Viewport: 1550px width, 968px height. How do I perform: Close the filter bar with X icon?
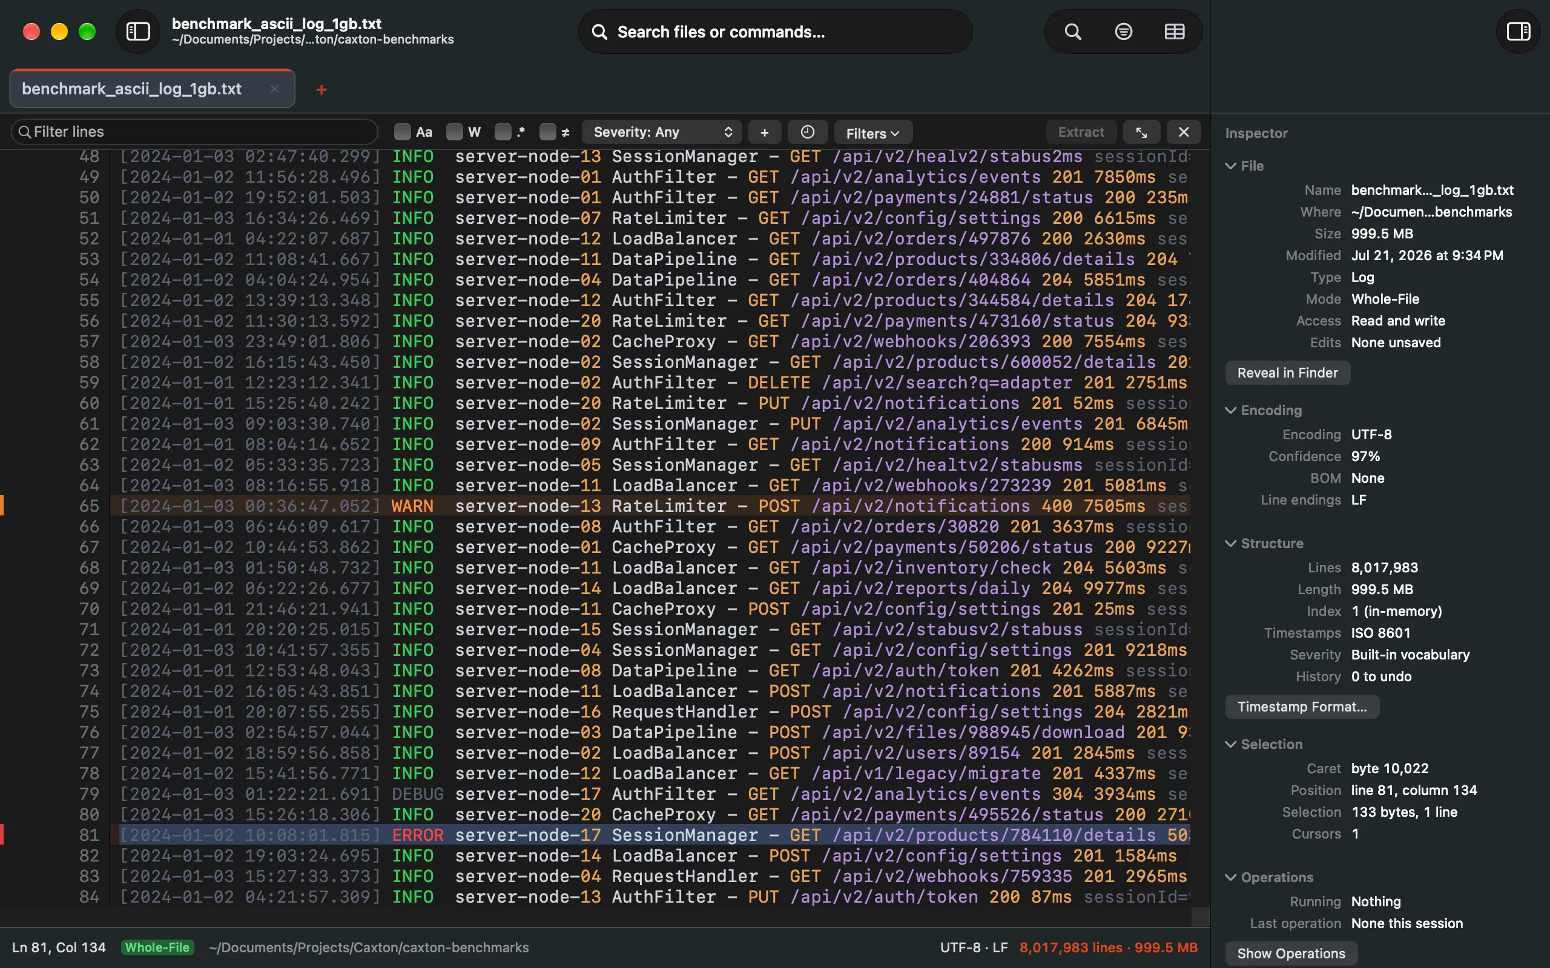(x=1184, y=132)
